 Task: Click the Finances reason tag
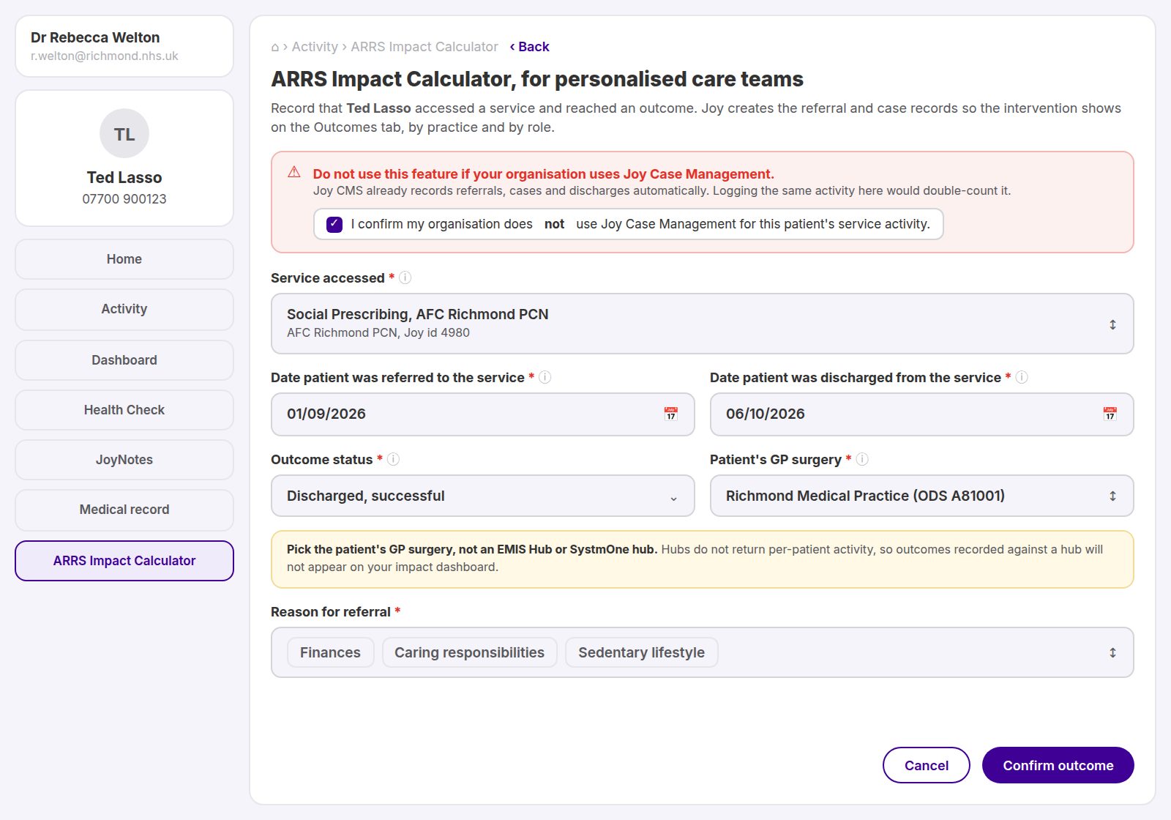(330, 652)
